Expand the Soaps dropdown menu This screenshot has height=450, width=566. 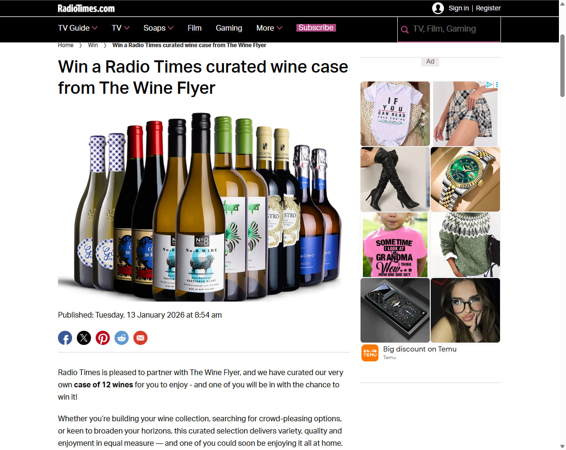[x=158, y=28]
